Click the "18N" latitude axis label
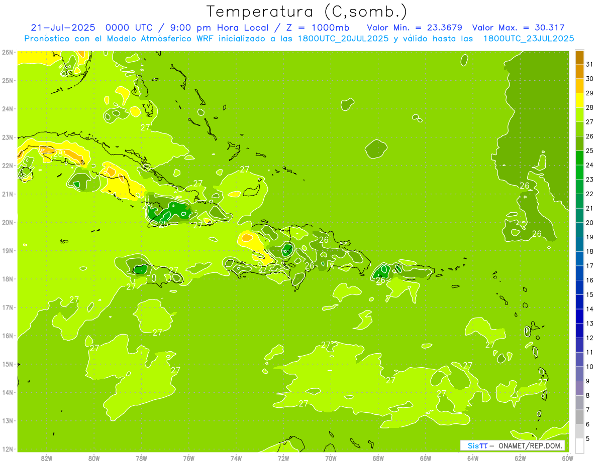 click(x=8, y=279)
